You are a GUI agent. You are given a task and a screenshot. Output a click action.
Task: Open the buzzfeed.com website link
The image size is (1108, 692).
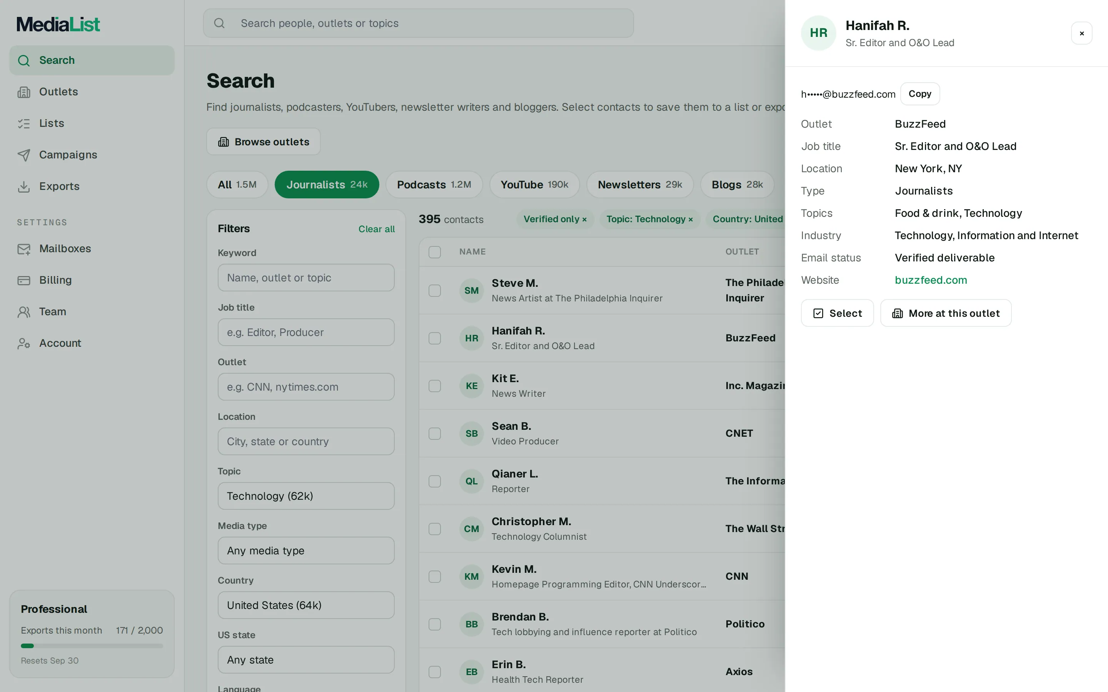(931, 280)
